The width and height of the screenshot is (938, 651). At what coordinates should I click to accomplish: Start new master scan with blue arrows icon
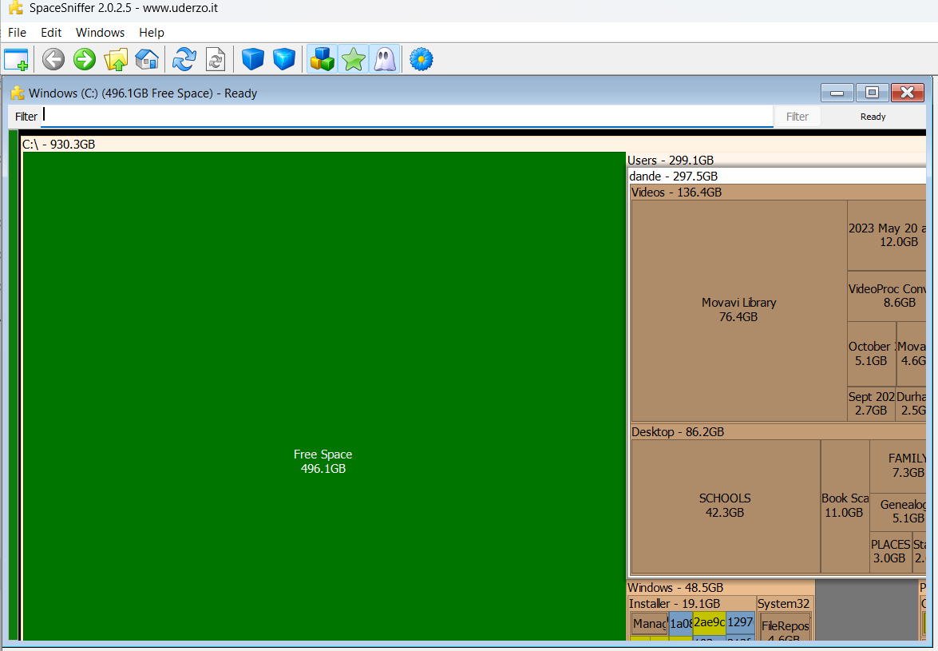point(184,60)
